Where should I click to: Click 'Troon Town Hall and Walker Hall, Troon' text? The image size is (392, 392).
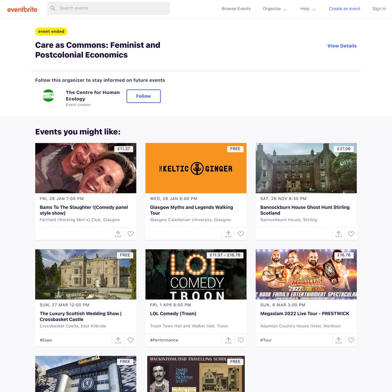click(189, 326)
